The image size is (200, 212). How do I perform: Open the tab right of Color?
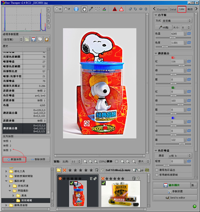pyautogui.click(x=190, y=9)
